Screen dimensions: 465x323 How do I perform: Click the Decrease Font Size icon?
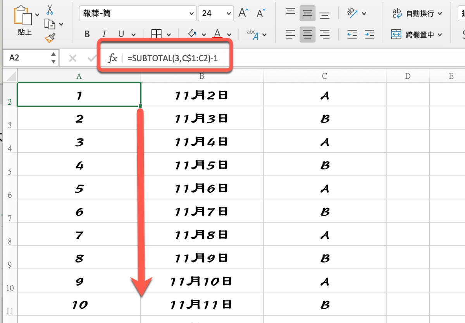261,13
